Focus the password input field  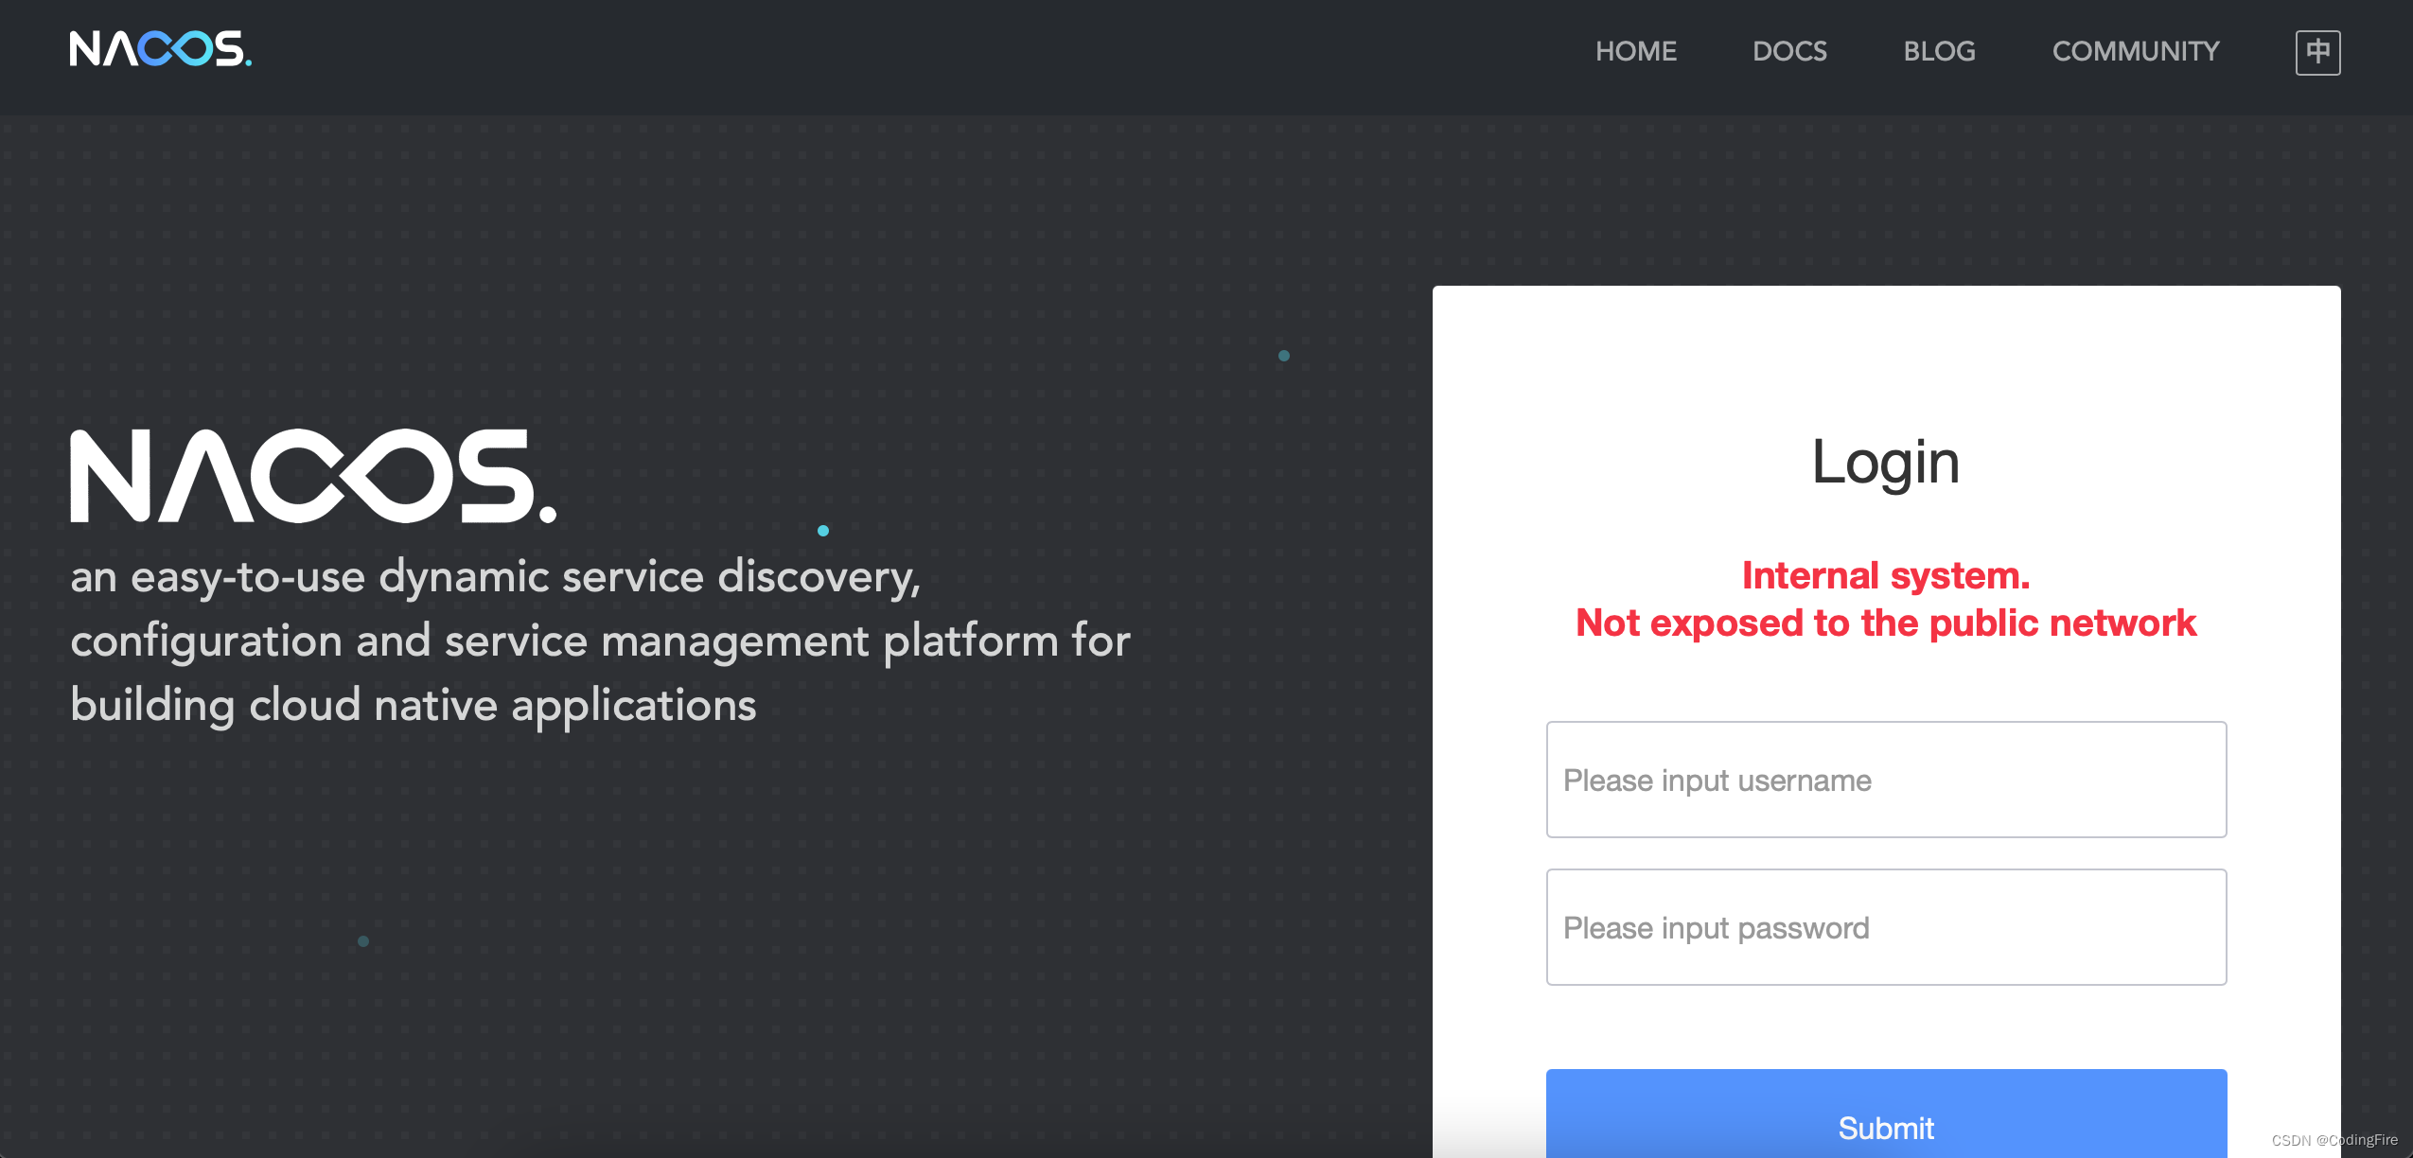click(x=1886, y=927)
